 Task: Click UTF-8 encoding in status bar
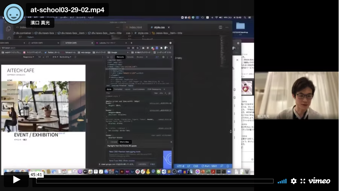point(180,166)
